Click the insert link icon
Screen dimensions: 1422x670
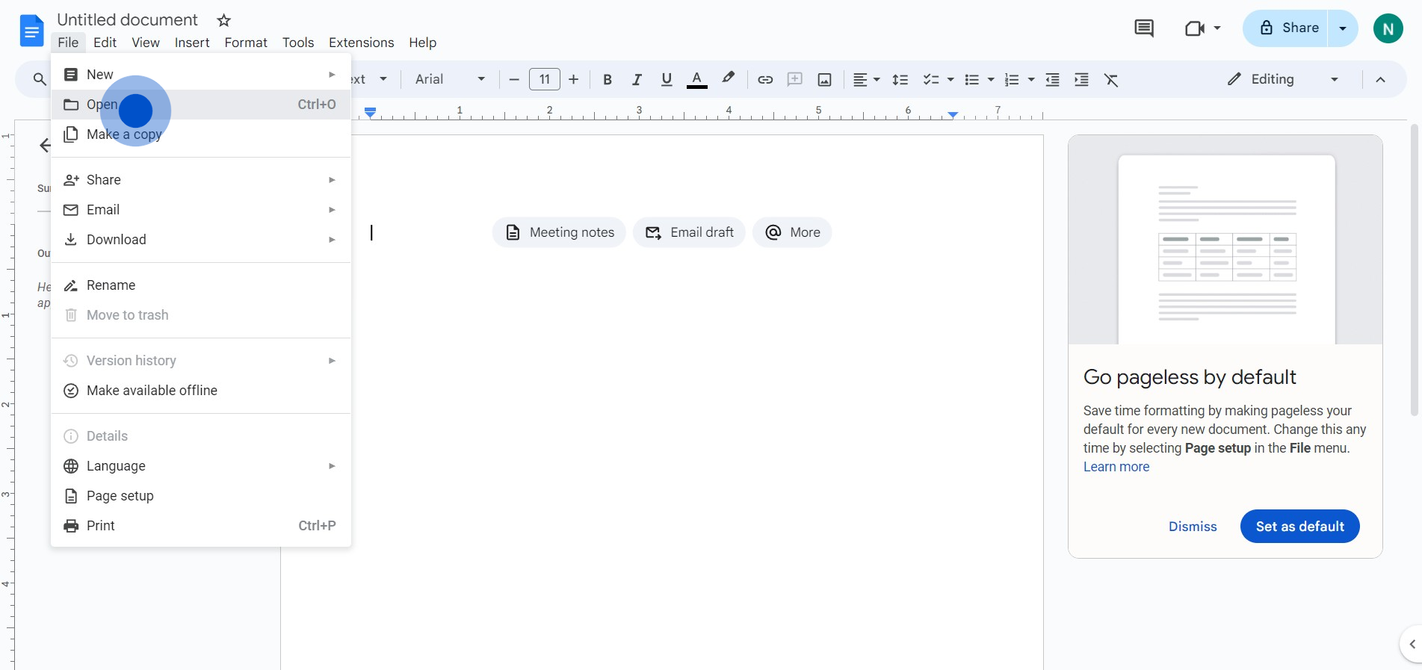[x=765, y=80]
